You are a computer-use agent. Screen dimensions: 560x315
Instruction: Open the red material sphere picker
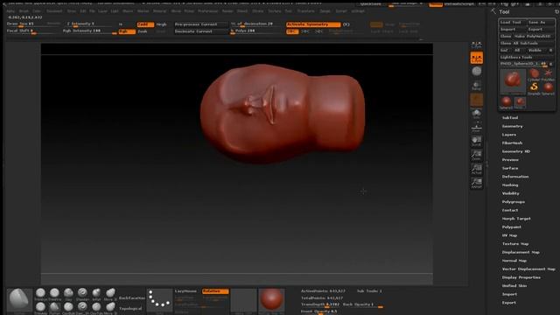coord(271,300)
